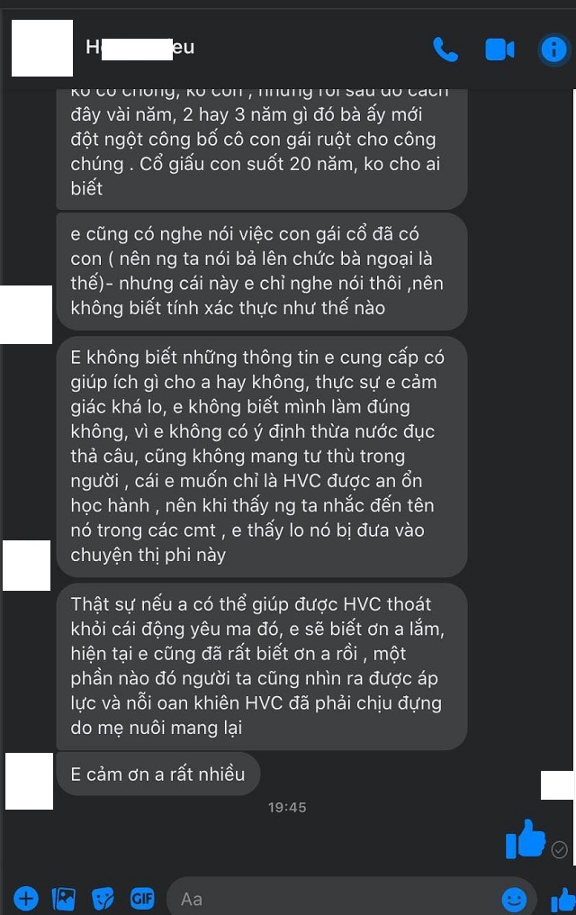Attach a photo using image icon
The height and width of the screenshot is (915, 576).
point(64,898)
